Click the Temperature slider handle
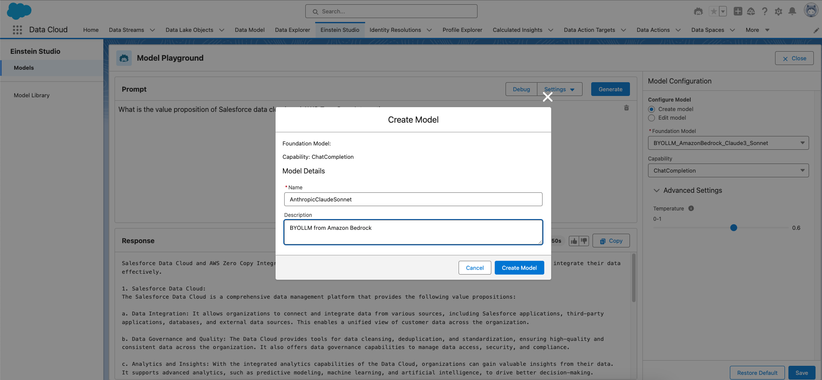822x380 pixels. coord(734,228)
